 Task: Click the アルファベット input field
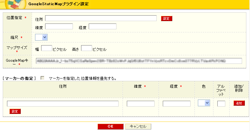pyautogui.click(x=221, y=104)
